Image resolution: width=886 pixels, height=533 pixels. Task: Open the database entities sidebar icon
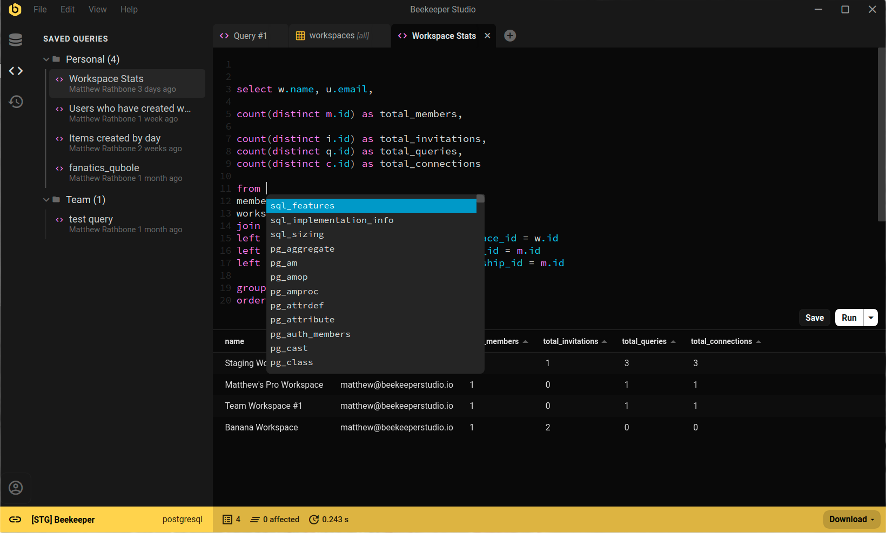tap(16, 39)
